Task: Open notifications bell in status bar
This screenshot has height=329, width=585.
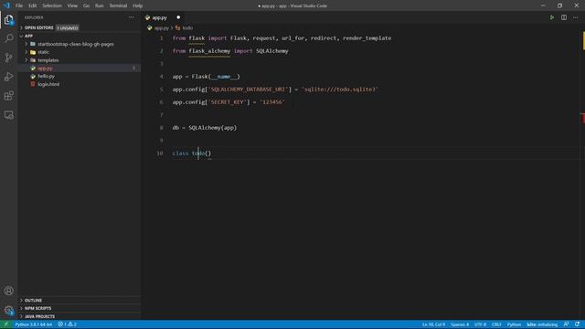Action: (577, 324)
